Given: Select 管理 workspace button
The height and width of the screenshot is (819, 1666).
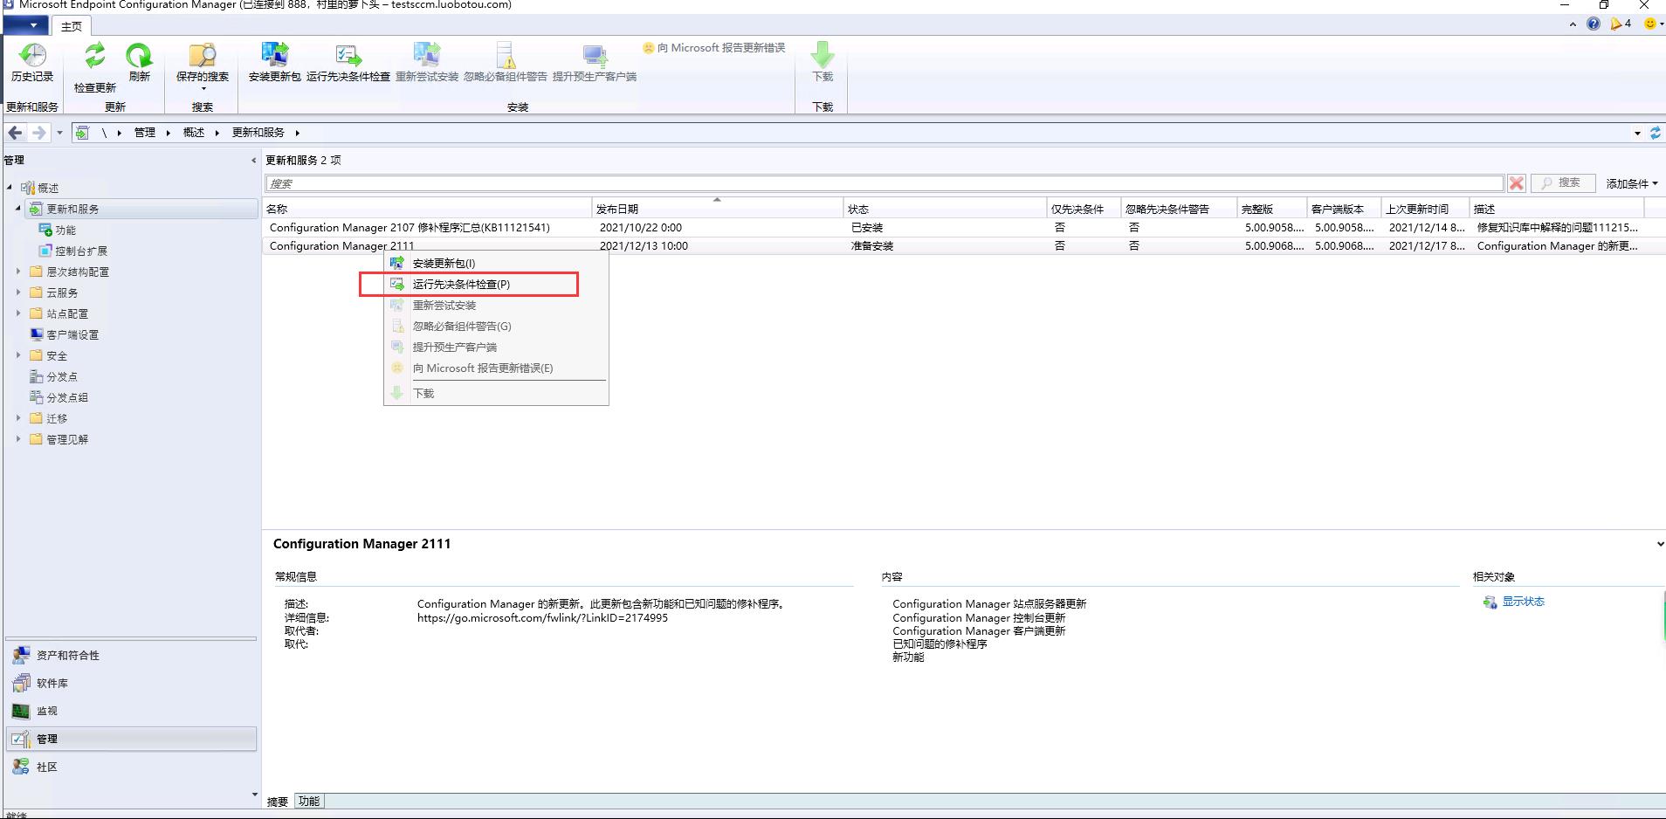Looking at the screenshot, I should click(131, 739).
